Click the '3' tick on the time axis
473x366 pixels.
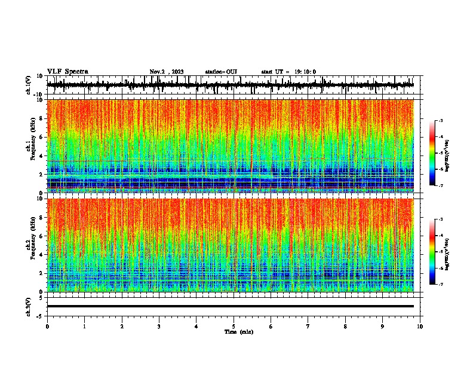[159, 327]
